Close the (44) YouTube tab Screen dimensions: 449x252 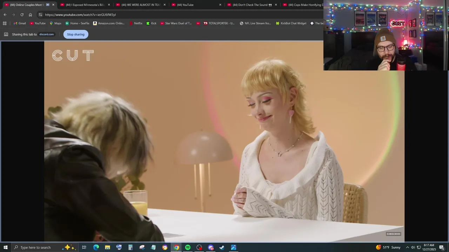coord(220,5)
